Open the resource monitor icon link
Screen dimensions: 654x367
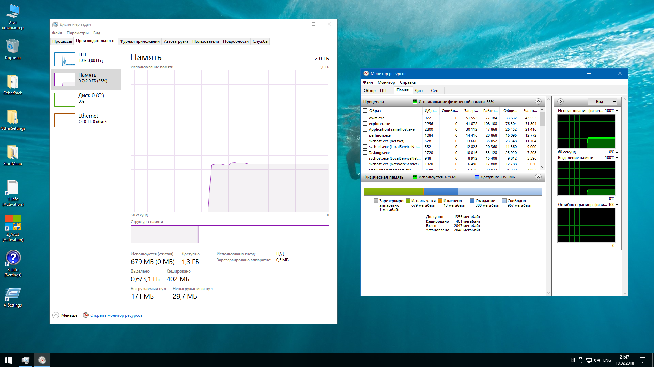coord(86,315)
